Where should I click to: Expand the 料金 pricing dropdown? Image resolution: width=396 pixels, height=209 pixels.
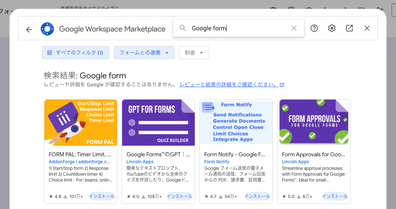(194, 53)
